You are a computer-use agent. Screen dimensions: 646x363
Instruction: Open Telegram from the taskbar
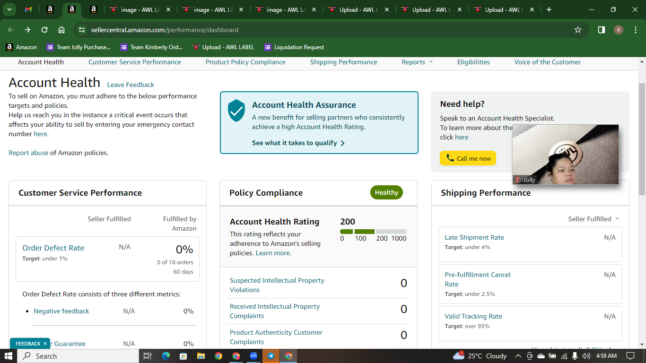pos(271,356)
